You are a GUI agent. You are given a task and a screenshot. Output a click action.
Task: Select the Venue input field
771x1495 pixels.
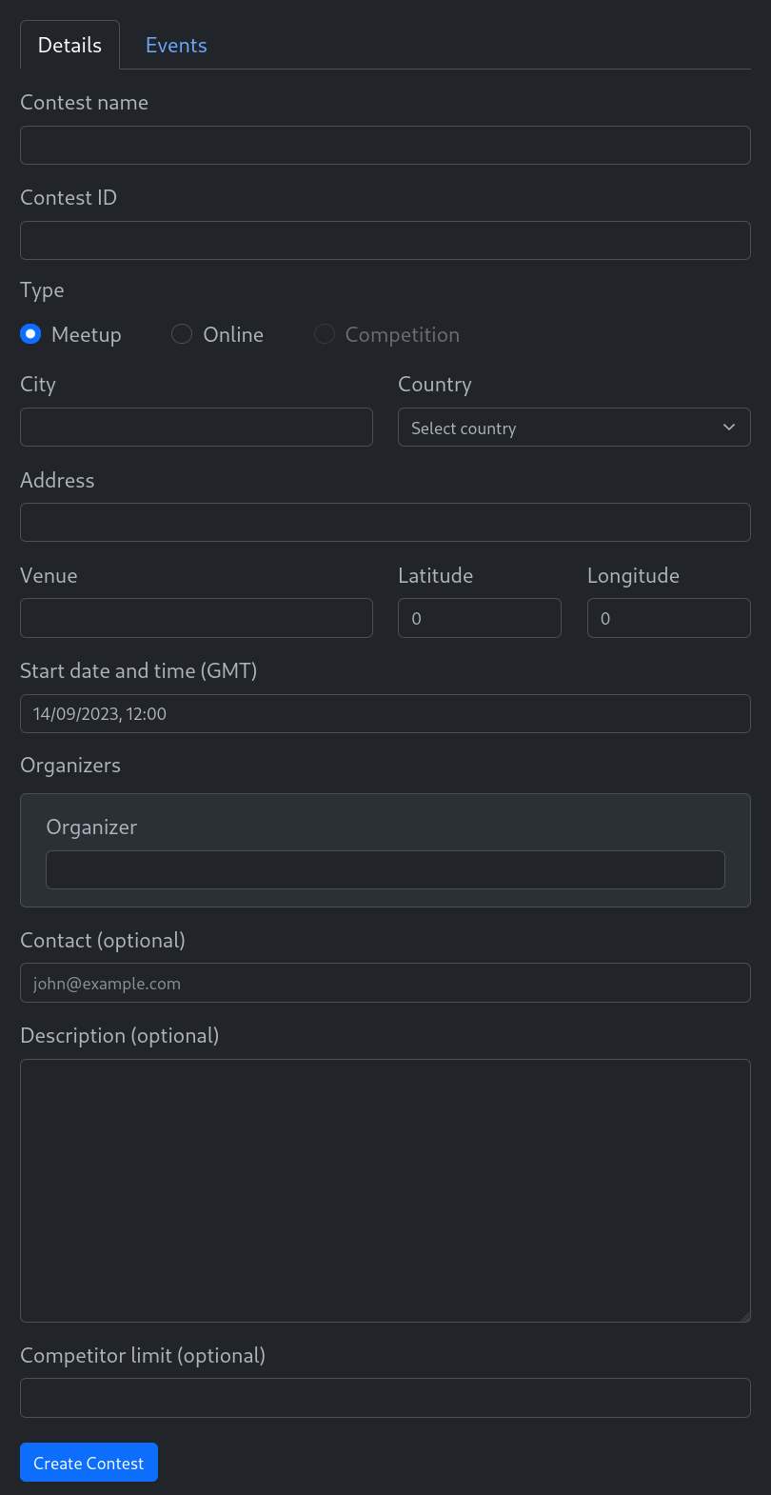pos(196,618)
